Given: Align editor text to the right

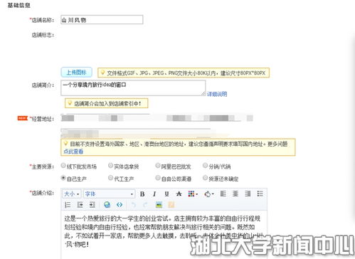Looking at the screenshot, I should pyautogui.click(x=248, y=194).
